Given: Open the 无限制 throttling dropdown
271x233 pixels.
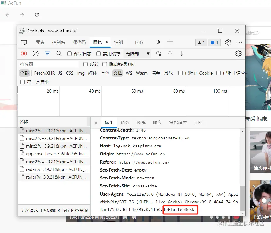Looking at the screenshot, I should [138, 54].
